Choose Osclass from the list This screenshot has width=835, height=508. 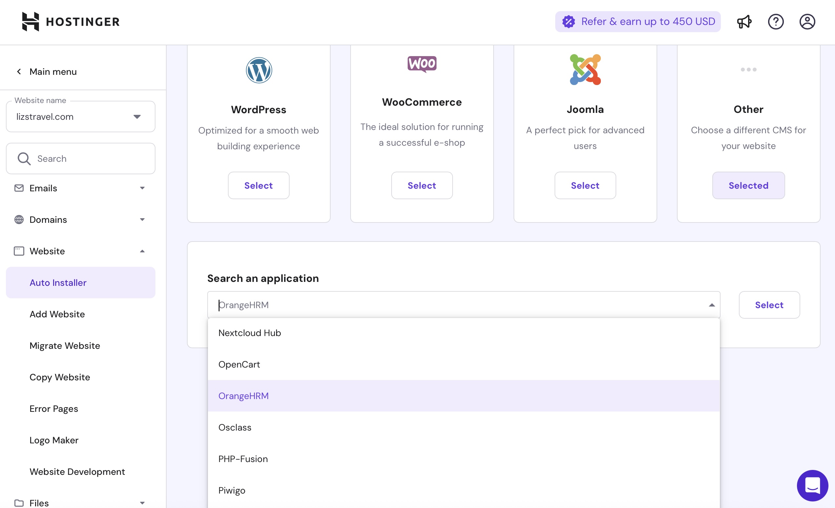[464, 427]
